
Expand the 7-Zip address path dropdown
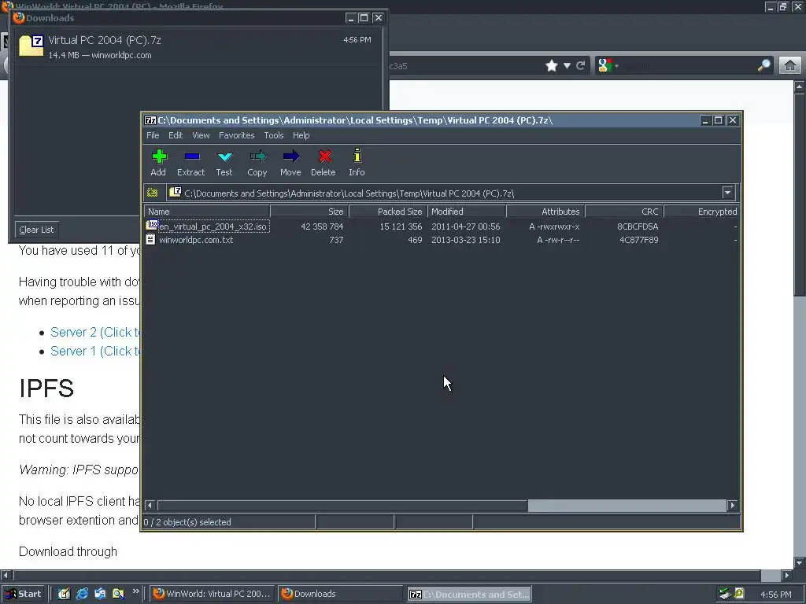coord(728,193)
